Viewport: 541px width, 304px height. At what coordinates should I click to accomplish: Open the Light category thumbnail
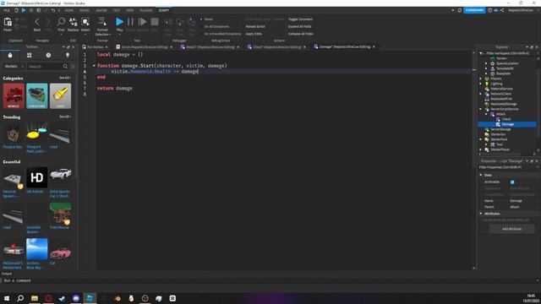pyautogui.click(x=60, y=95)
